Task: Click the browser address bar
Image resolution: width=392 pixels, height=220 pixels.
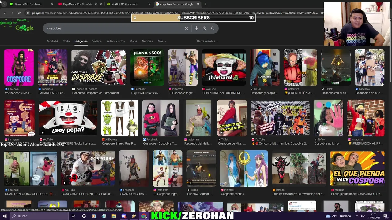Action: [x=175, y=13]
